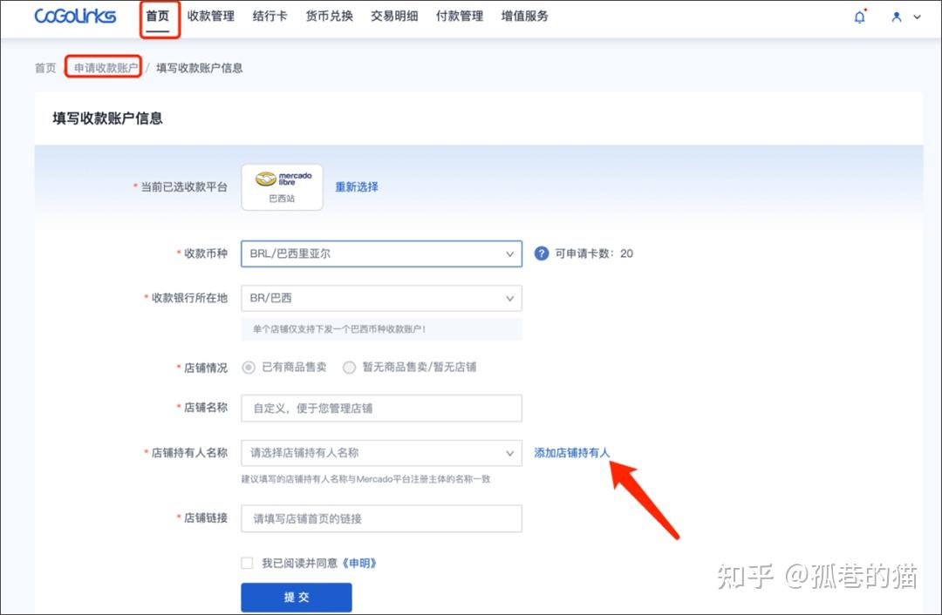The width and height of the screenshot is (942, 615).
Task: Click the CoGoLinks logo
Action: [73, 15]
